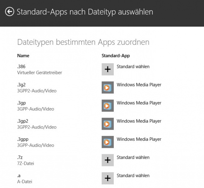
Task: Click 'Standard-Apps nach Dateityp auswählen' title
Action: [85, 12]
